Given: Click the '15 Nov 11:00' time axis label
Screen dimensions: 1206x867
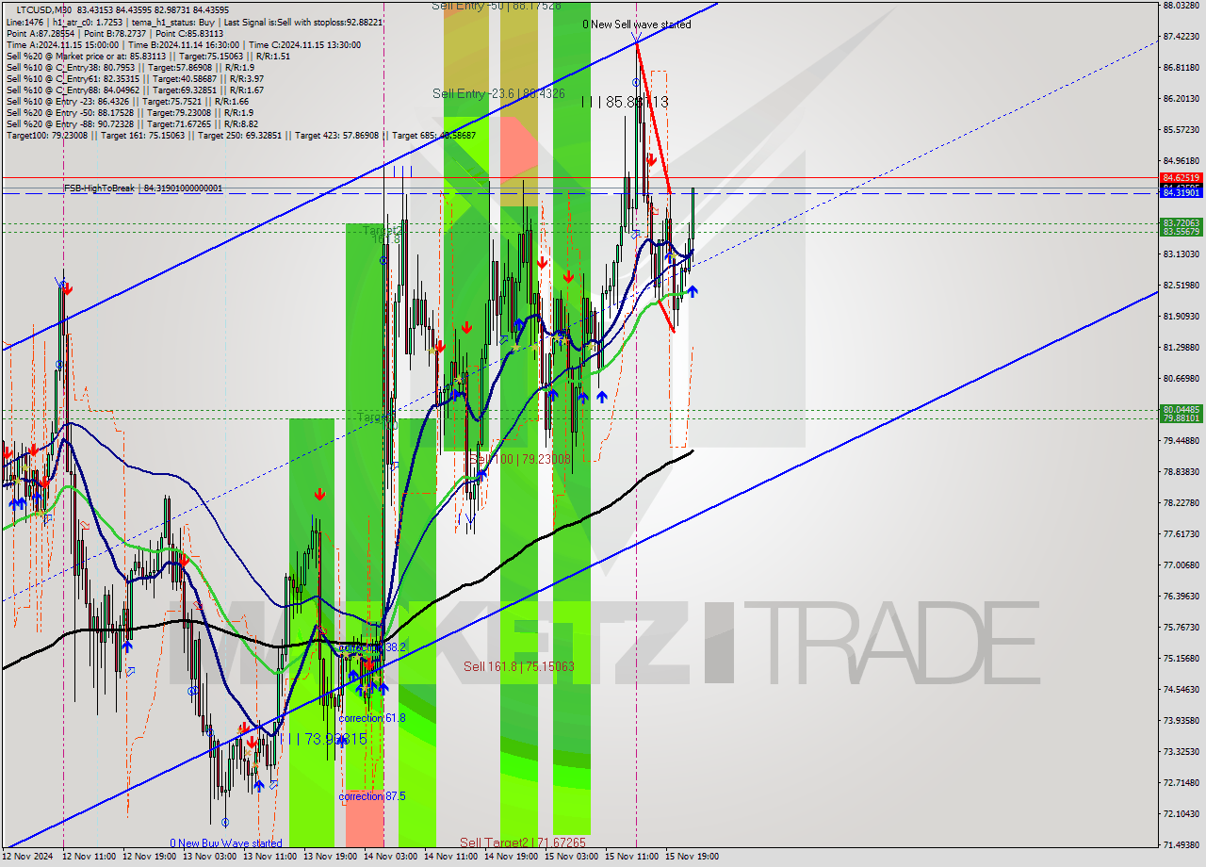Looking at the screenshot, I should [632, 857].
